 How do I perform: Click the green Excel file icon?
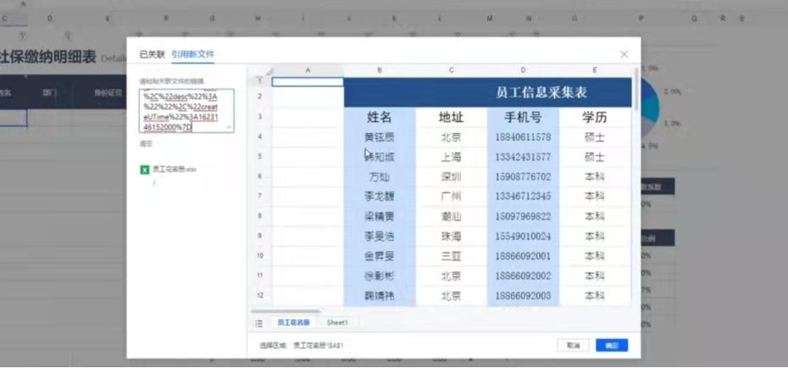coord(145,170)
